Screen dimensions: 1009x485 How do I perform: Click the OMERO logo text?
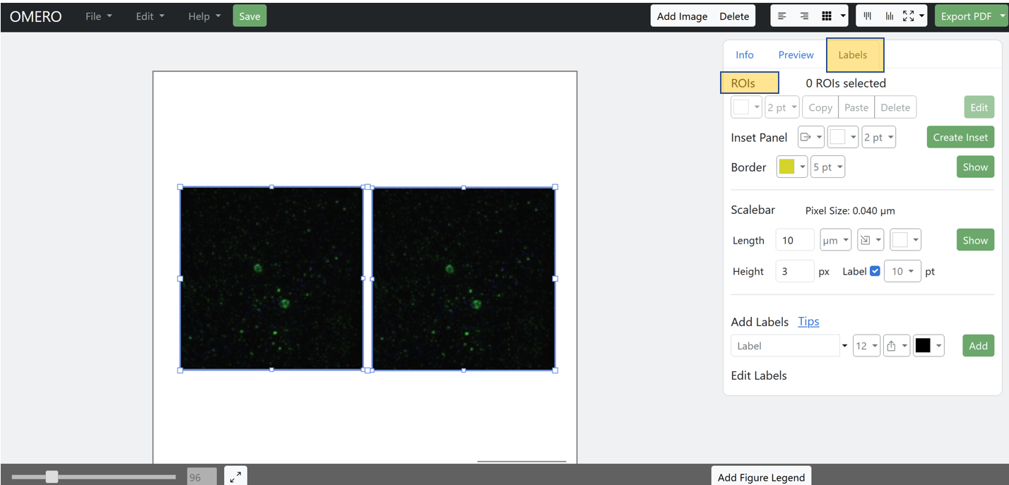click(36, 16)
